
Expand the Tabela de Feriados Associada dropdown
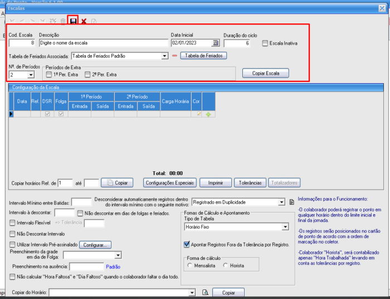(x=164, y=56)
